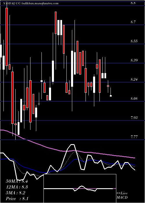Click the last small white candlestick

point(111,96)
